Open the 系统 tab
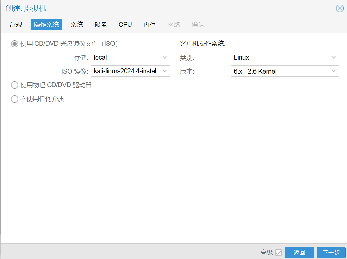347x259 pixels. (x=77, y=25)
